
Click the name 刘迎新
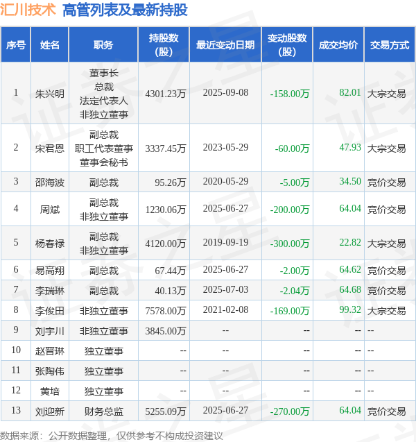click(x=49, y=411)
